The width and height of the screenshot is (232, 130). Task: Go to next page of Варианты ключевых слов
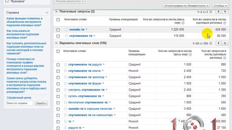(225, 43)
